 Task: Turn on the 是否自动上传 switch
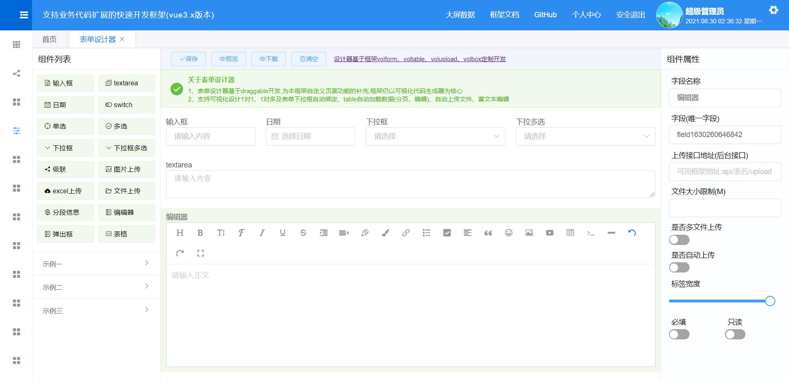[679, 267]
